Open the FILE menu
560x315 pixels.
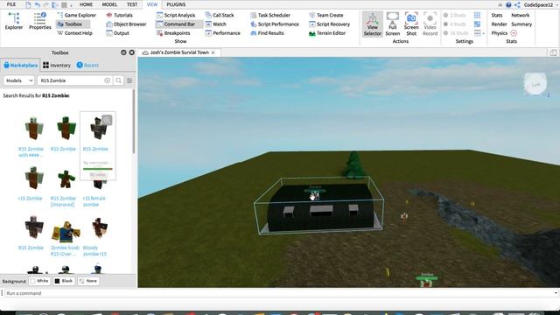11,4
